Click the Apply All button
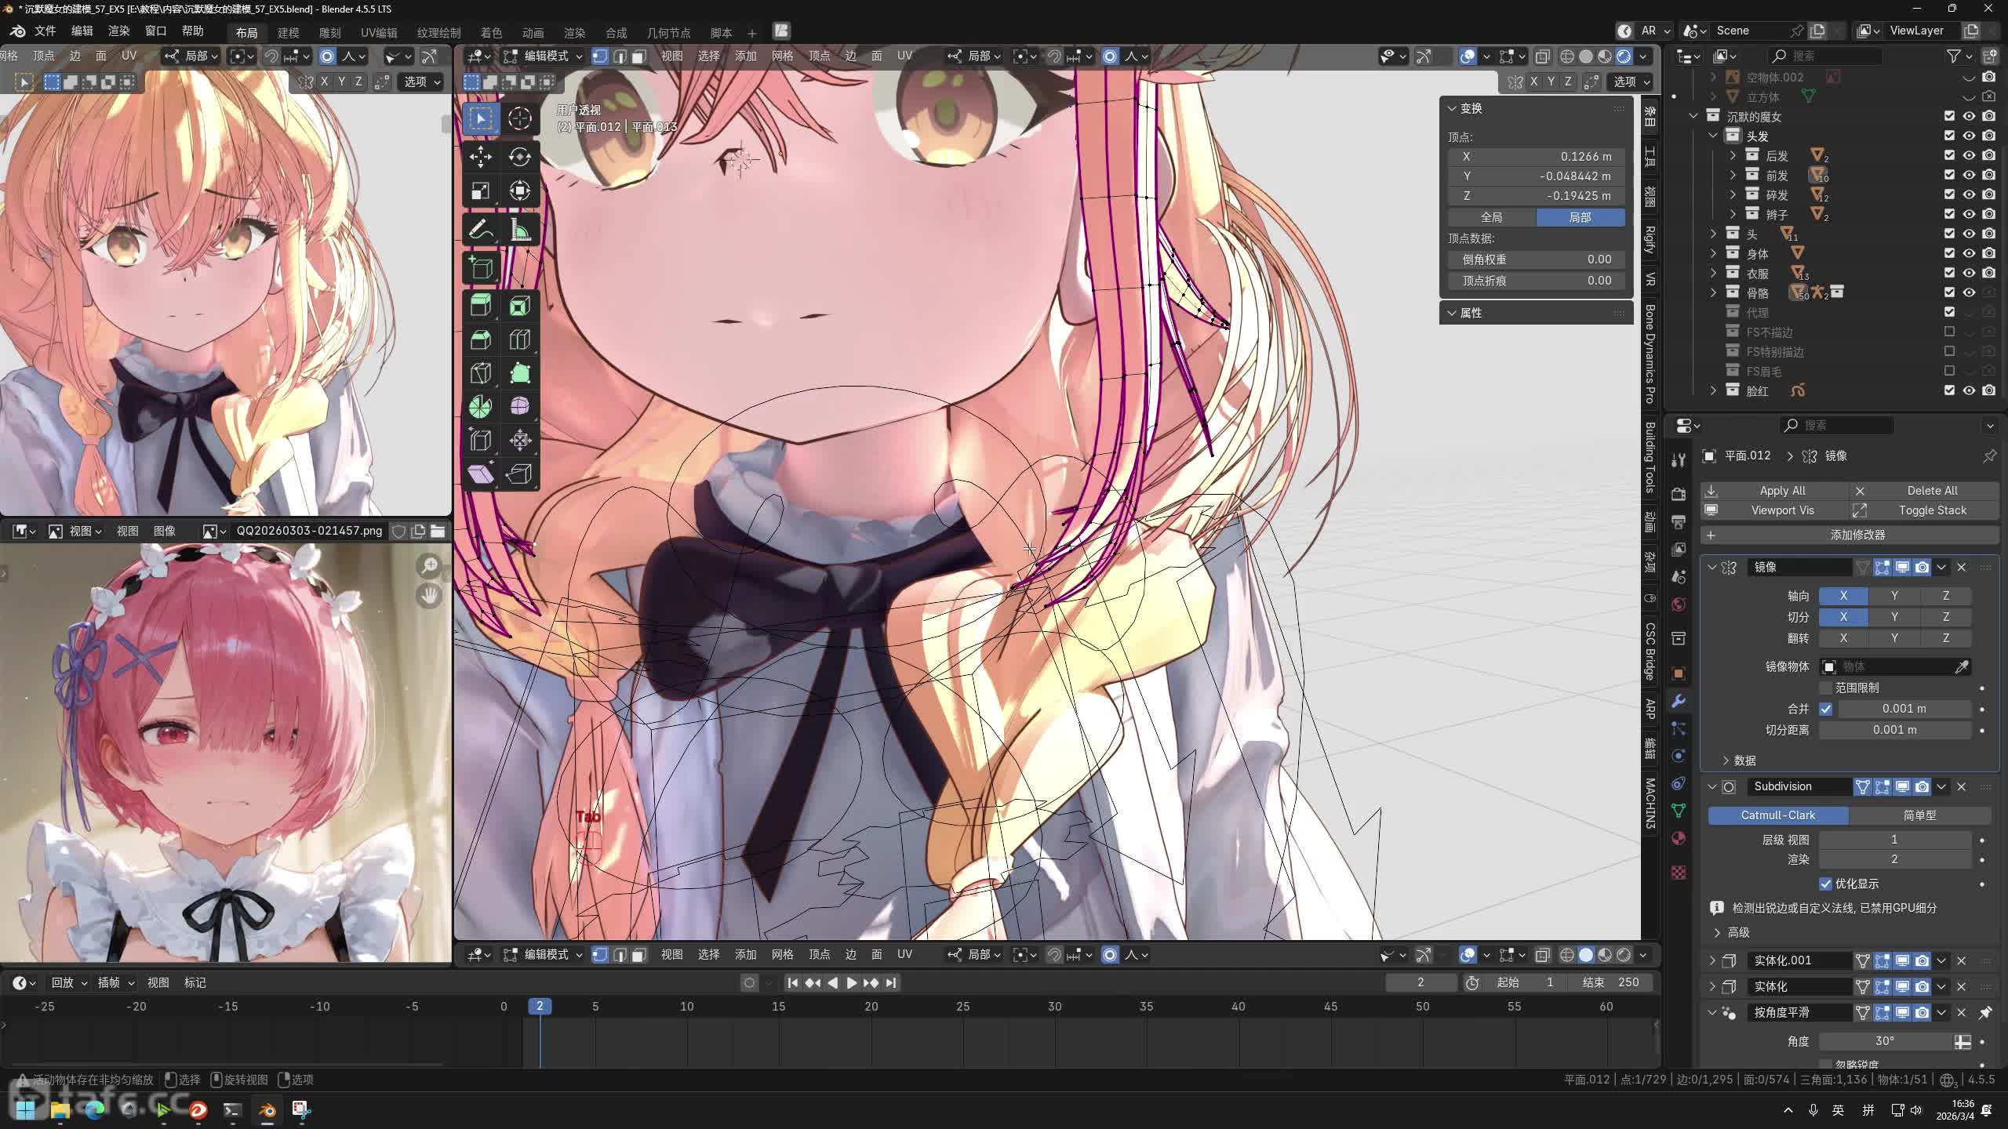Image resolution: width=2008 pixels, height=1129 pixels. (x=1781, y=491)
